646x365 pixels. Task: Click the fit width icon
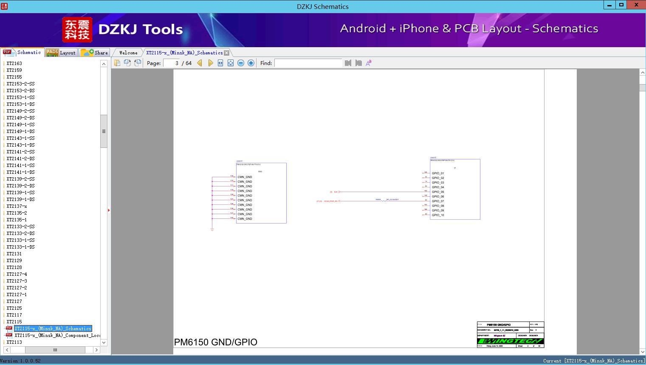[x=220, y=63]
